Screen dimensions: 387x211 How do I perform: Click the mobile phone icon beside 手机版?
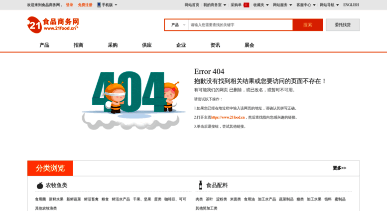[x=99, y=4]
